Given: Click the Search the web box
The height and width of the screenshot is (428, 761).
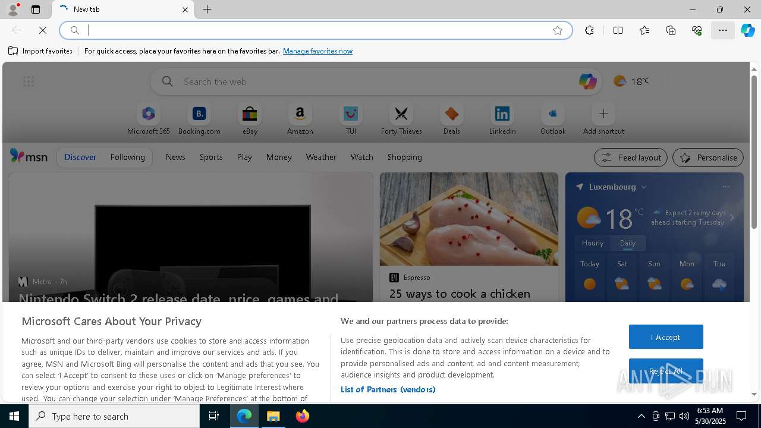Looking at the screenshot, I should pos(378,81).
